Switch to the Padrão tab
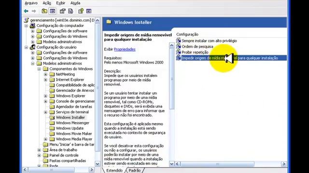The height and width of the screenshot is (173, 309). point(135,170)
